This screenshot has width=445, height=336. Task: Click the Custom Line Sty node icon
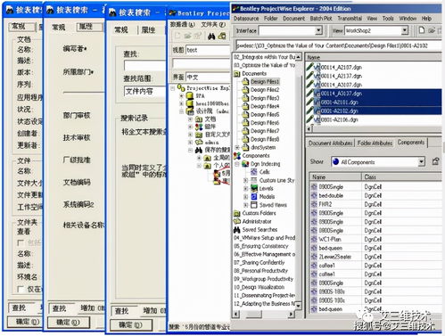click(254, 180)
